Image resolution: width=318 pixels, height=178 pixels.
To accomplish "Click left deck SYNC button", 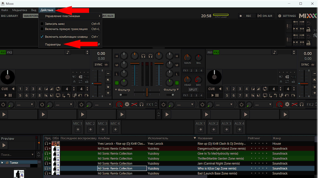I will coord(98,64).
